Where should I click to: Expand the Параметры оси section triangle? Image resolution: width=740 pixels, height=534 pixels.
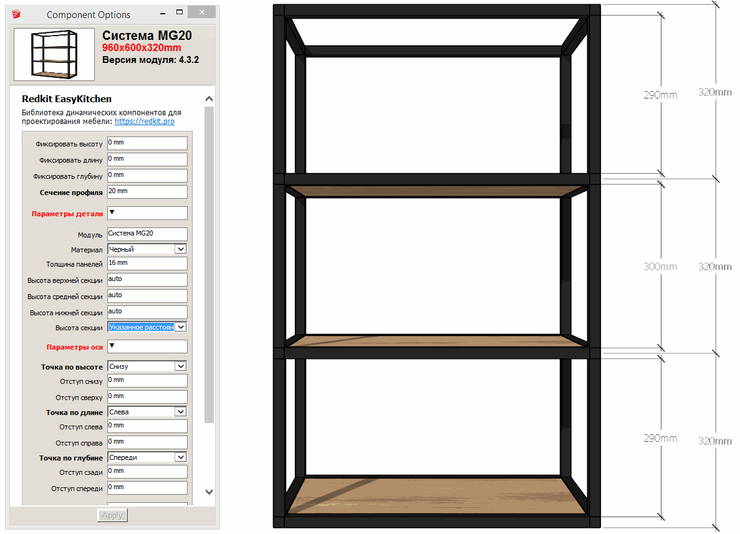[x=112, y=346]
